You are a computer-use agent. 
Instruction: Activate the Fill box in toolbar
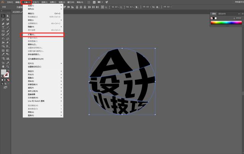pos(3,72)
